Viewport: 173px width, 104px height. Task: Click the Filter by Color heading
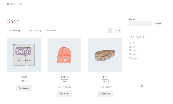point(138,37)
